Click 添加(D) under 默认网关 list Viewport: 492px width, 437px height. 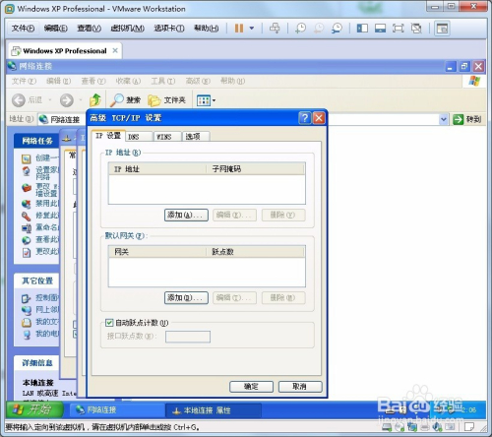point(186,298)
